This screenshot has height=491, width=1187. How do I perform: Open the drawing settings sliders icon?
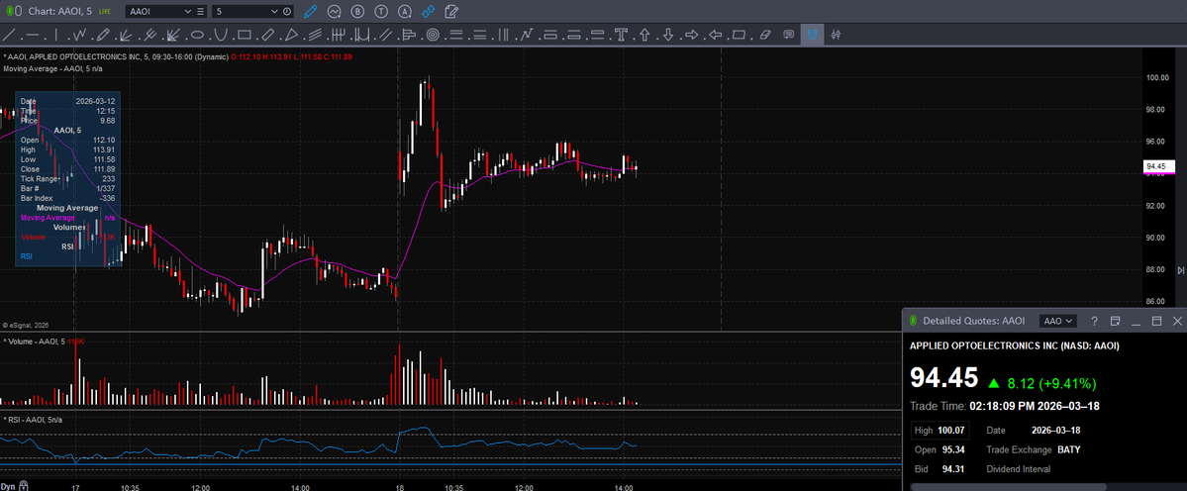click(x=837, y=35)
